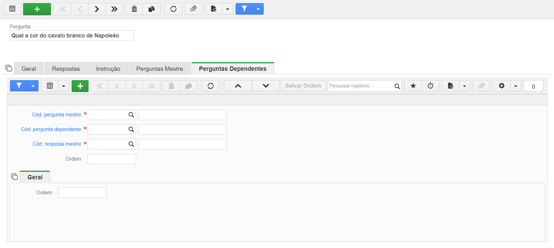Expand subgrid view mode dropdown arrow
Viewport: 554px width, 248px height.
pos(64,86)
